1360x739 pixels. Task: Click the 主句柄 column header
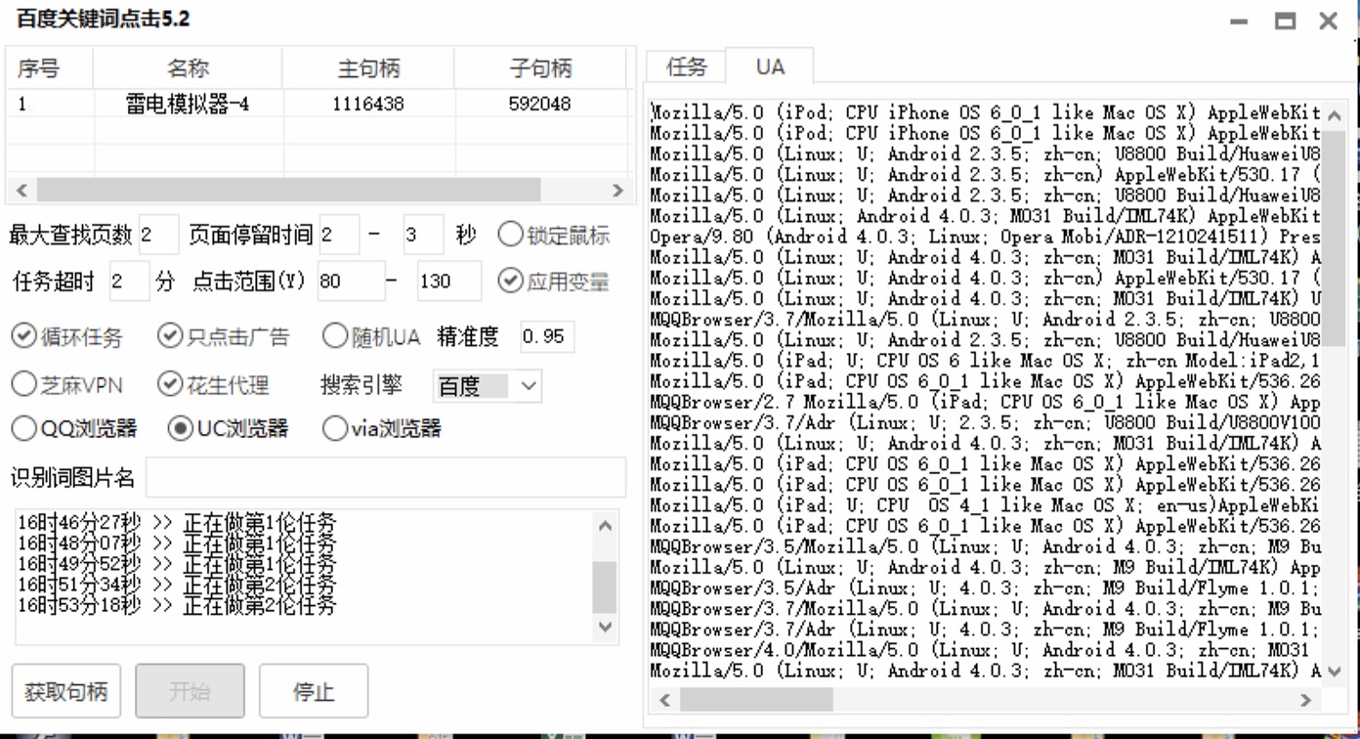tap(368, 68)
